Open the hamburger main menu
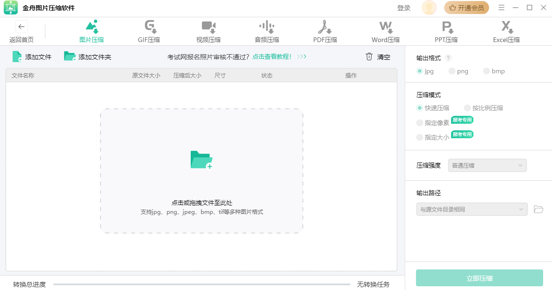The image size is (552, 290). [502, 7]
